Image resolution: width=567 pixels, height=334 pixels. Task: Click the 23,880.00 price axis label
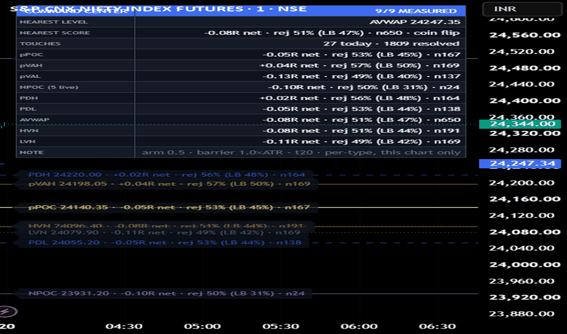522,313
